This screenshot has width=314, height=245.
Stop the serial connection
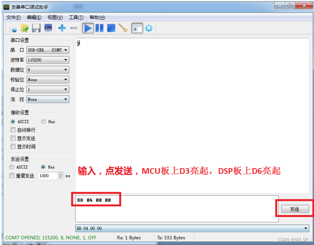tap(111, 28)
